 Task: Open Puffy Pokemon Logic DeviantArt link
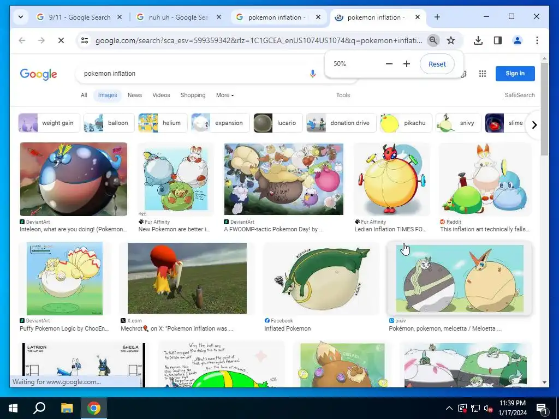(x=64, y=328)
